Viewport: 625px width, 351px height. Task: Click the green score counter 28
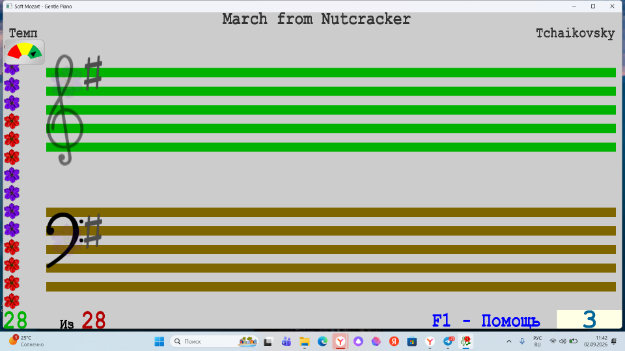click(x=16, y=320)
